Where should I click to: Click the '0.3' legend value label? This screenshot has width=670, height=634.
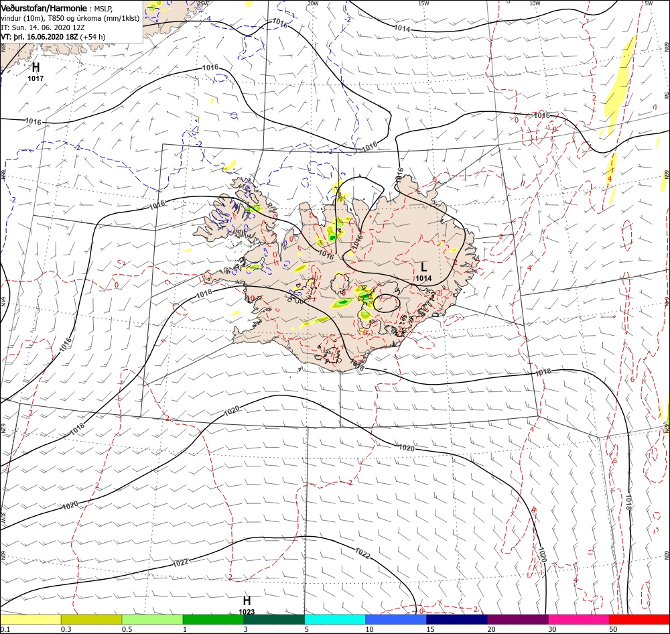pyautogui.click(x=66, y=629)
